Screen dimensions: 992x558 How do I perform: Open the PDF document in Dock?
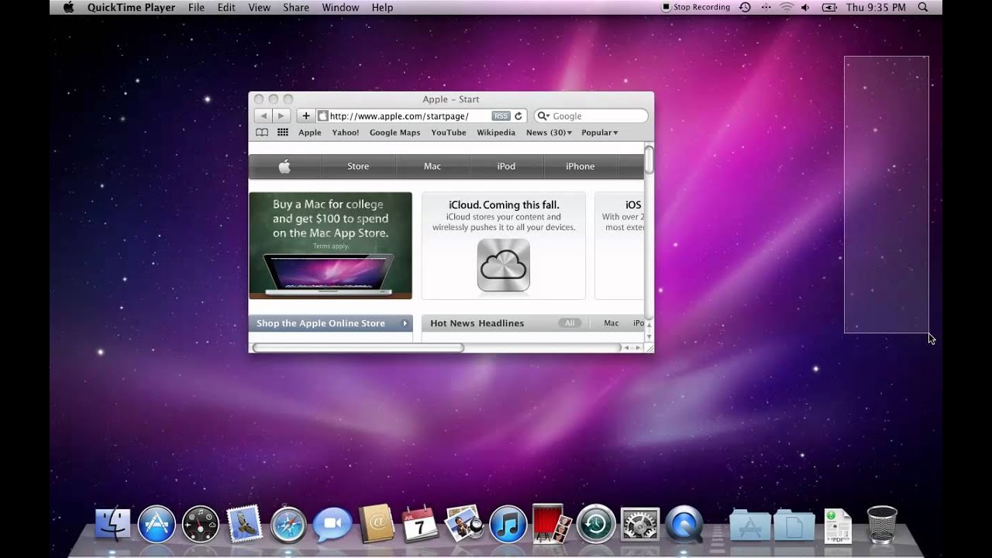point(838,525)
